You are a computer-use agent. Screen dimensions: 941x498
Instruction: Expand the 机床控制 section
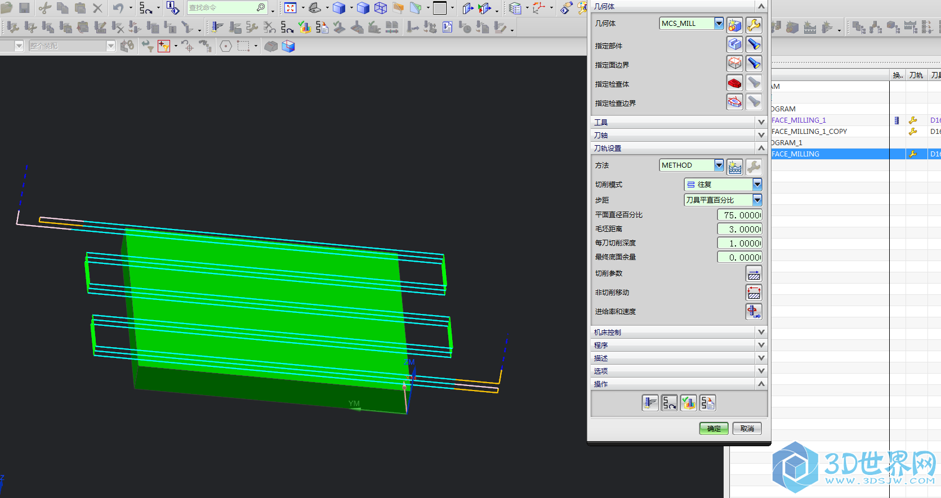[x=679, y=332]
